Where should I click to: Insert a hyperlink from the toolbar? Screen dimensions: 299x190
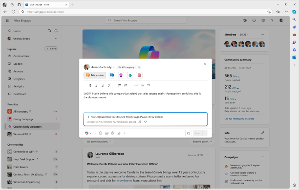click(136, 85)
